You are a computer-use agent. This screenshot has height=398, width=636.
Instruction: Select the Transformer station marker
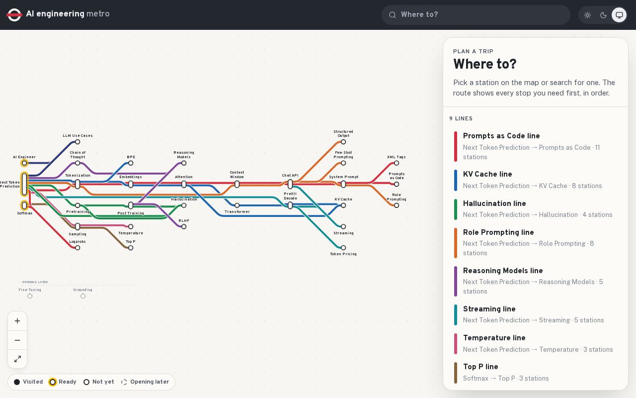pos(237,205)
